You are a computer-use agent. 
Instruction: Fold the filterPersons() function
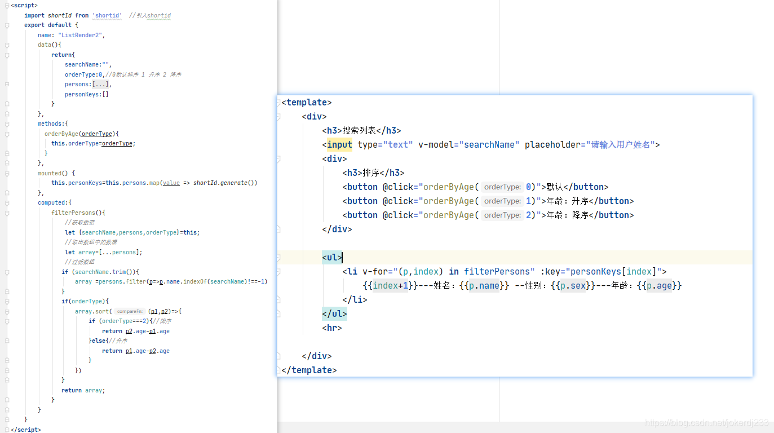[7, 213]
